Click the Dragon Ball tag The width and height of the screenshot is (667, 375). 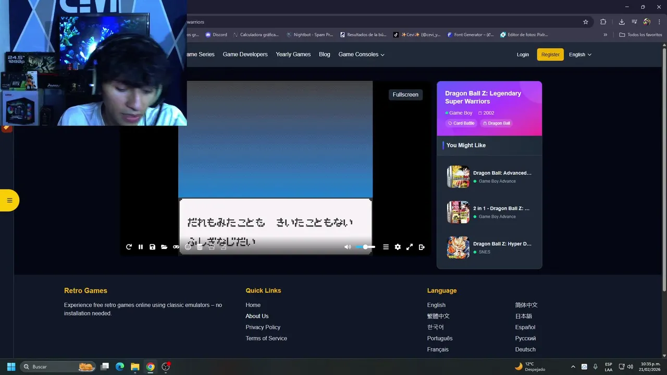pyautogui.click(x=497, y=123)
